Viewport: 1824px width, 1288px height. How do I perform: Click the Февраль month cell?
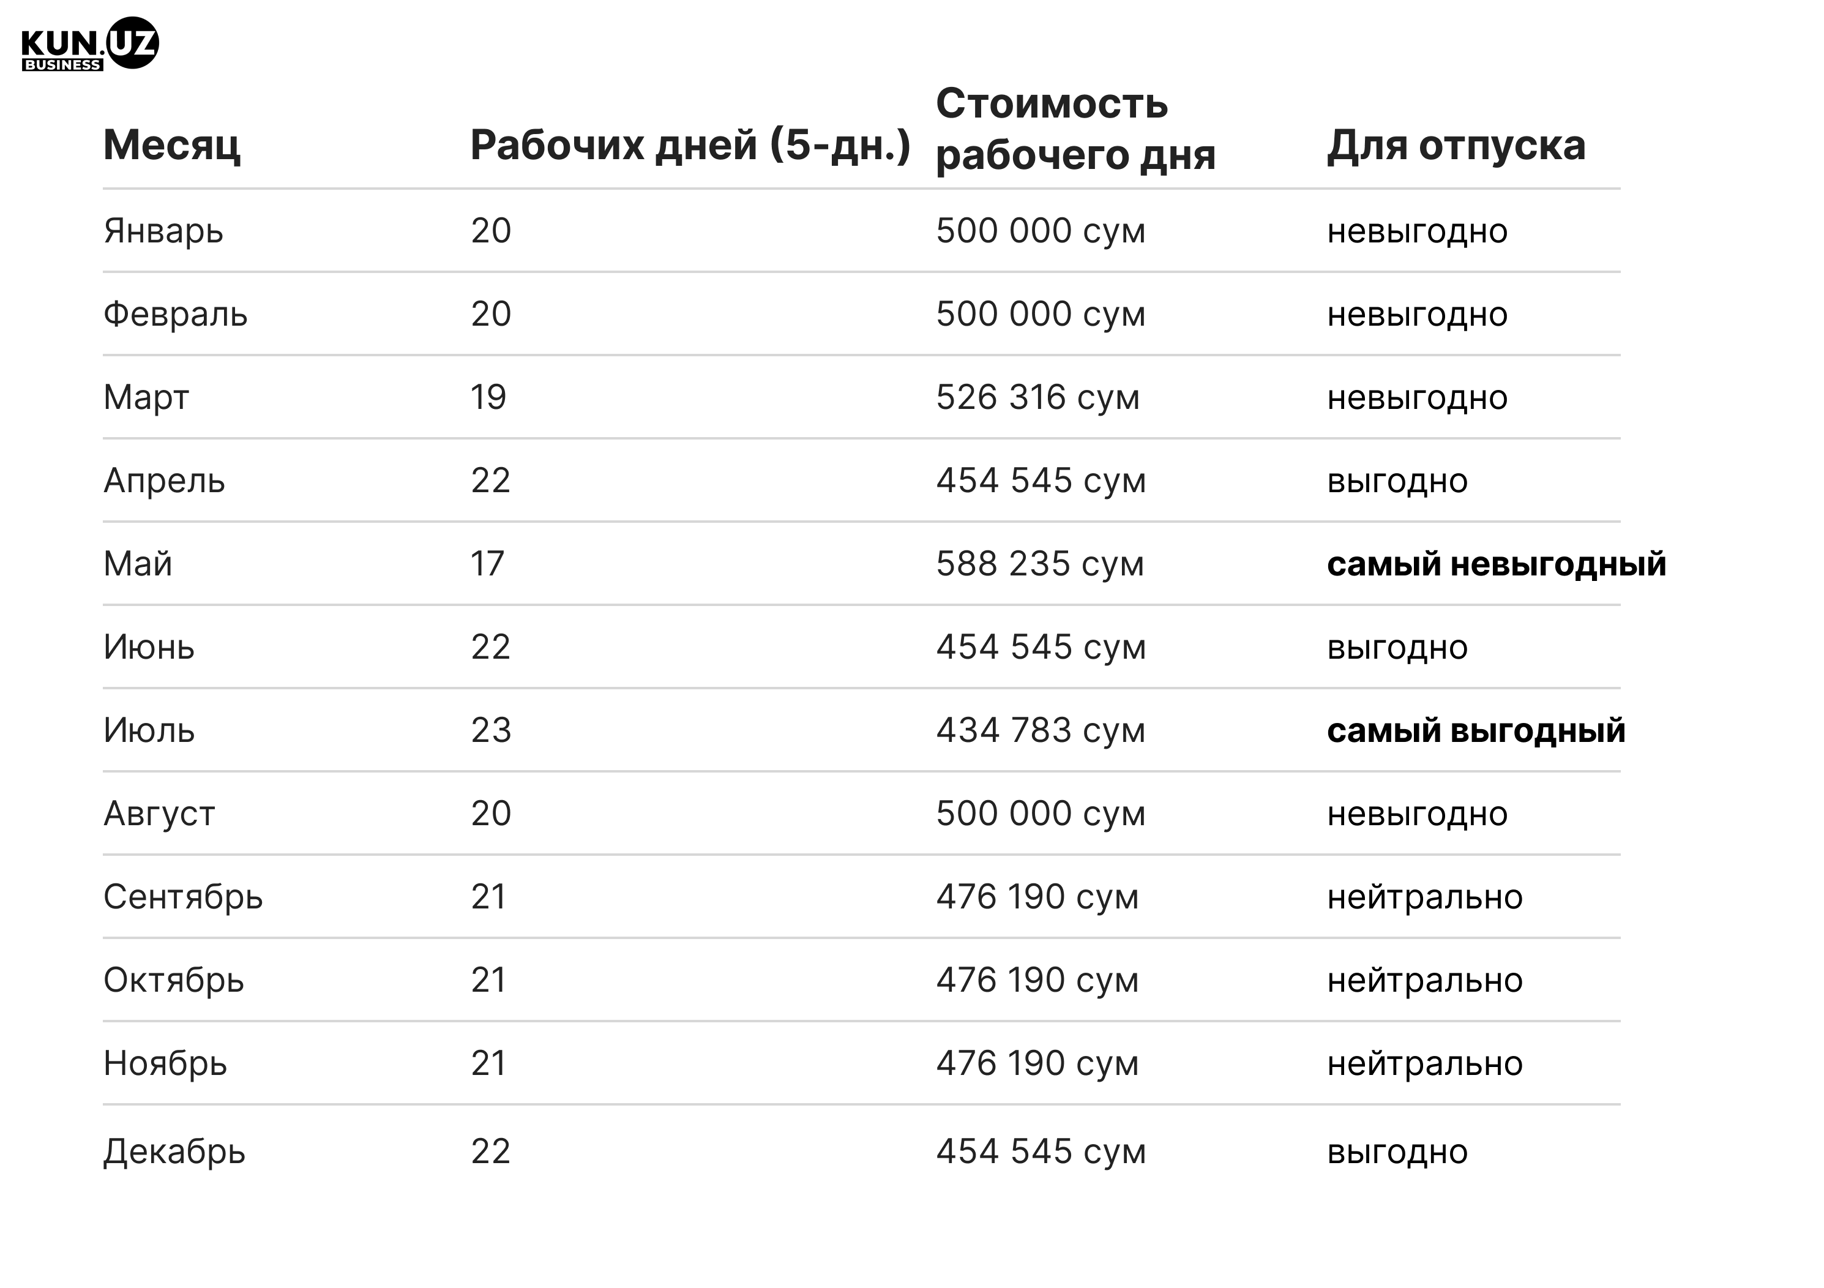click(176, 315)
